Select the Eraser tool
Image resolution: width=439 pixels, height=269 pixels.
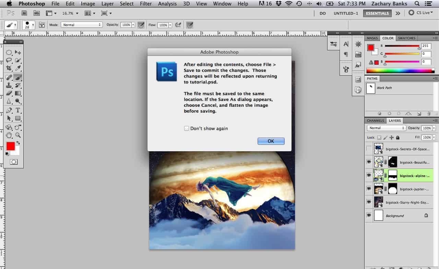[9, 93]
